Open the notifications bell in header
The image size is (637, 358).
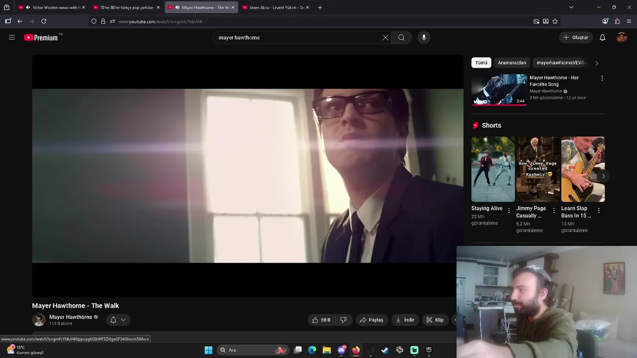click(x=602, y=37)
